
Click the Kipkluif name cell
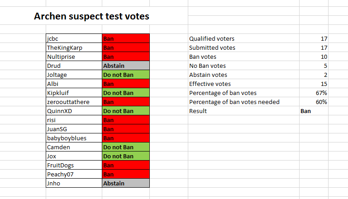[x=74, y=93]
